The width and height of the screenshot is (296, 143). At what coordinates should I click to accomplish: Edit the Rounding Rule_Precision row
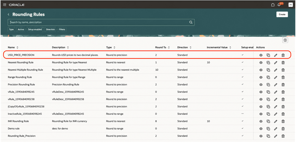point(276,136)
